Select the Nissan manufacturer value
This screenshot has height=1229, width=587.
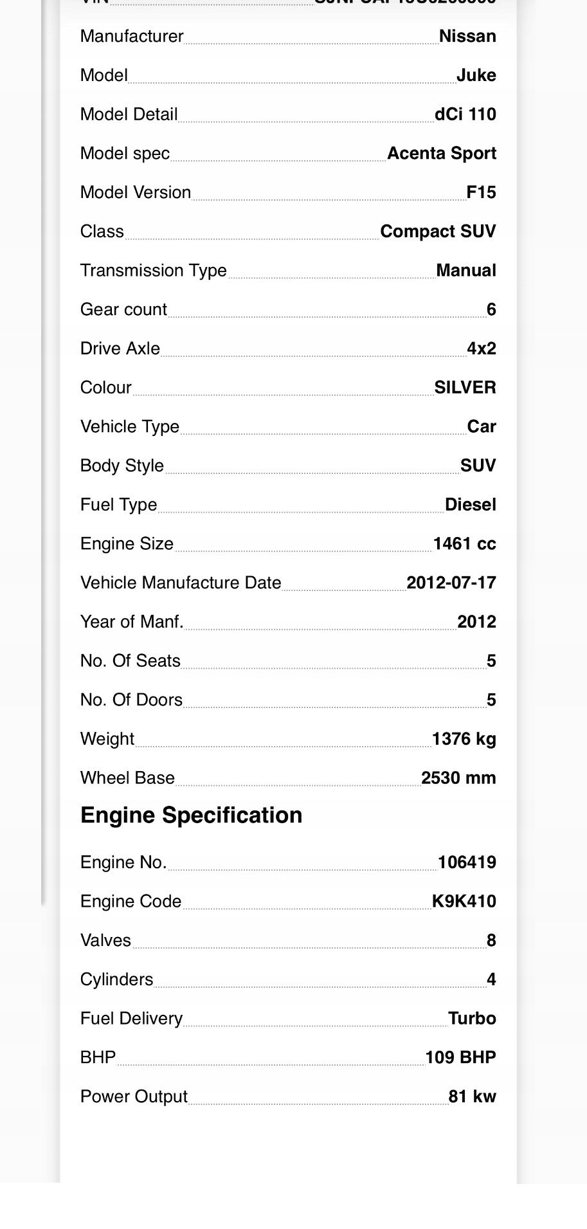click(467, 36)
